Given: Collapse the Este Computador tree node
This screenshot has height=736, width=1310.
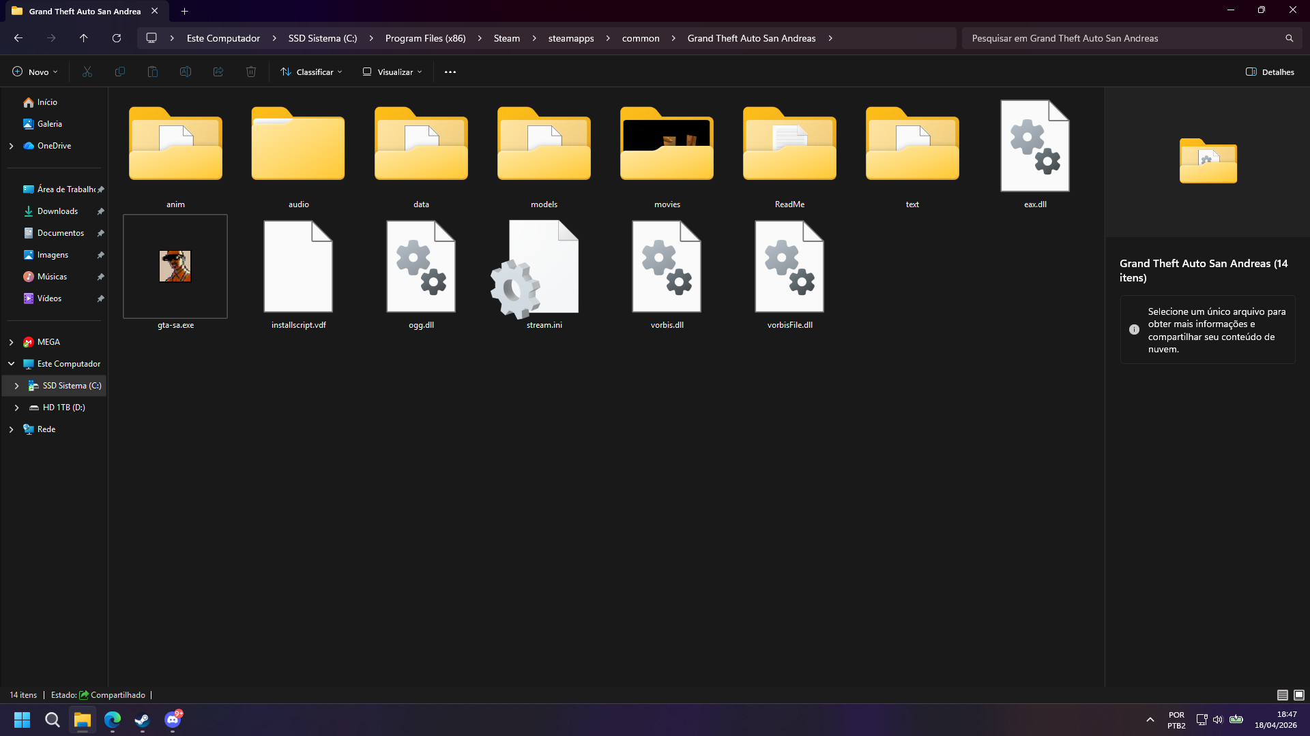Looking at the screenshot, I should coord(11,364).
